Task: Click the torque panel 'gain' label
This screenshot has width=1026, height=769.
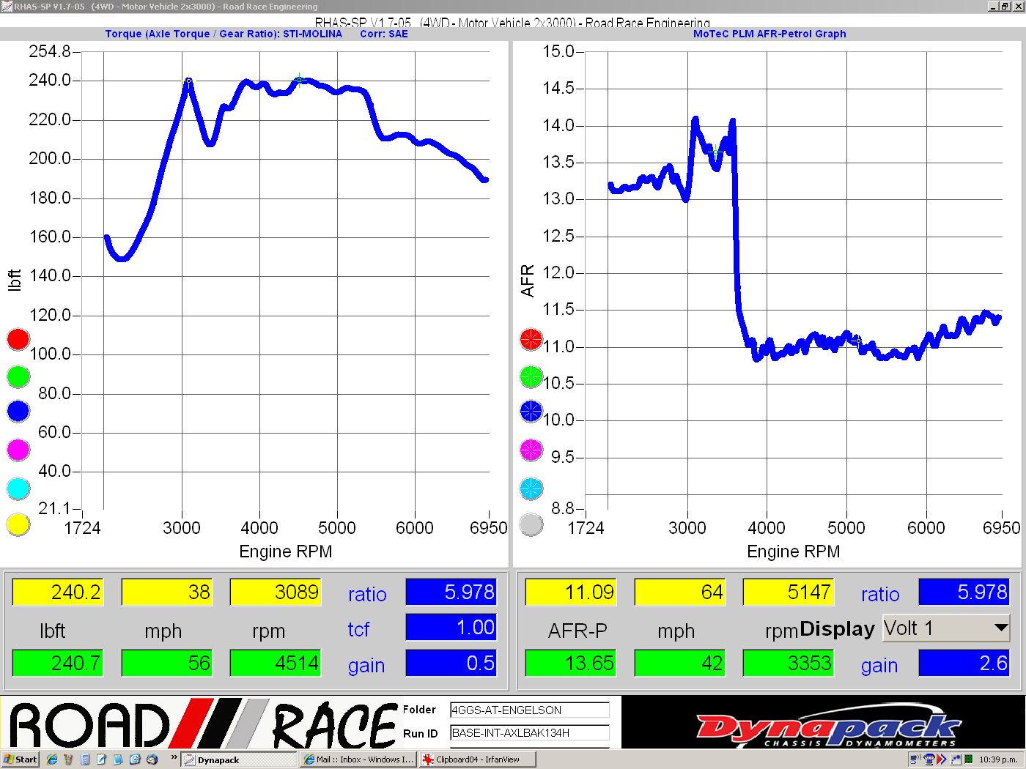Action: coord(366,666)
